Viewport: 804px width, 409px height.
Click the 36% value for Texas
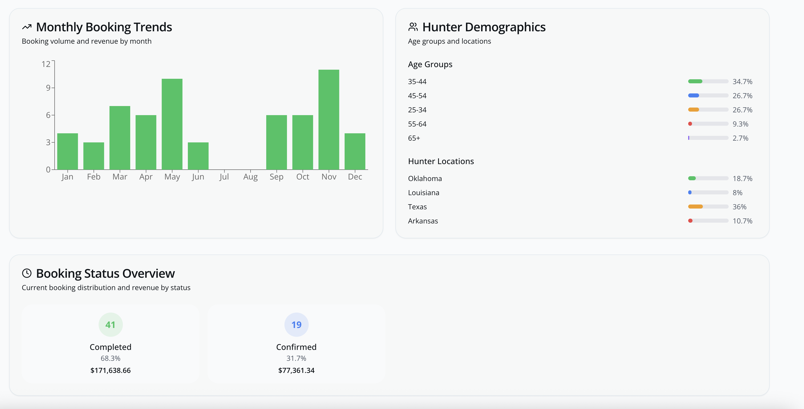739,207
